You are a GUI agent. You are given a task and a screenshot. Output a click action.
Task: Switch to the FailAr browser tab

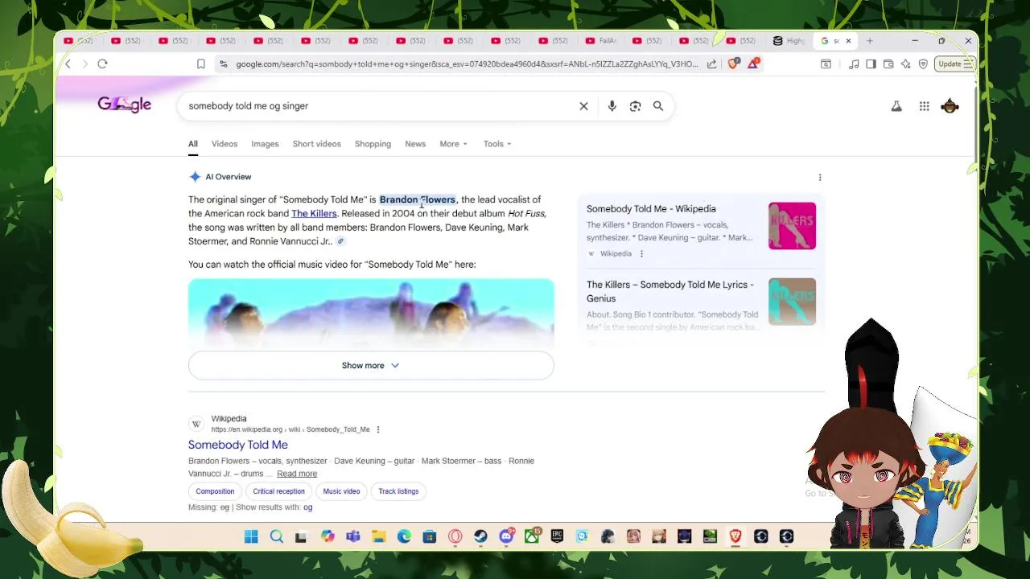tap(603, 40)
